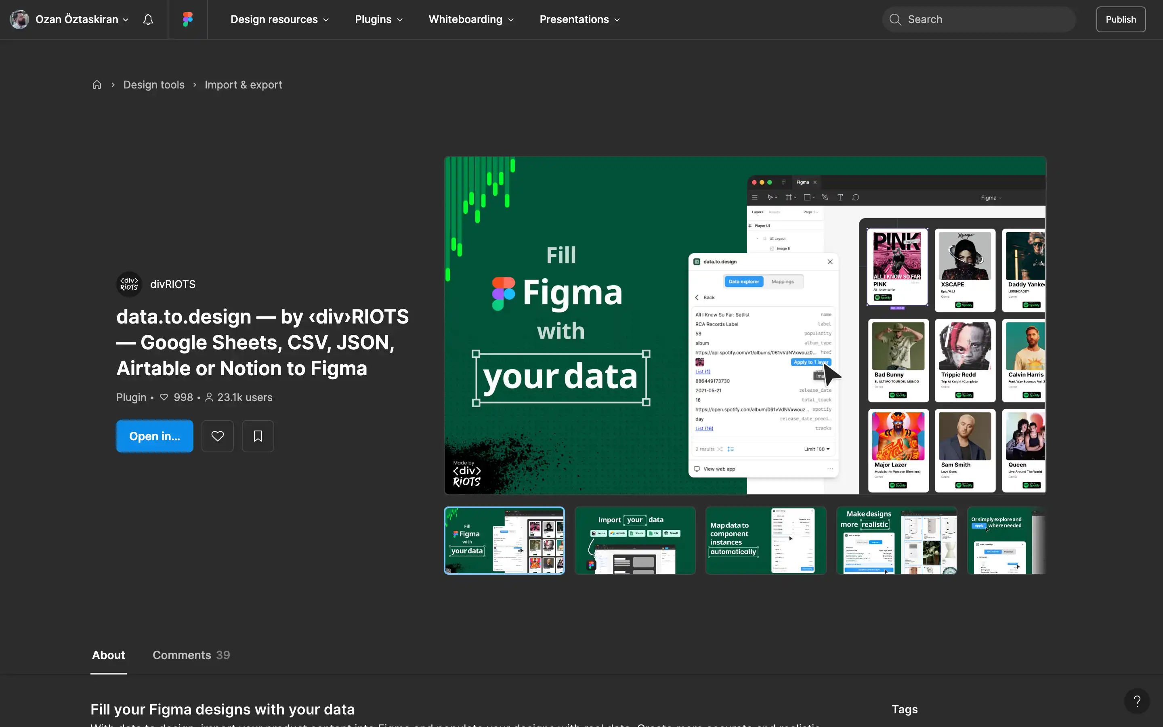Select the 'Import your data' gallery thumbnail
Image resolution: width=1163 pixels, height=727 pixels.
point(634,540)
